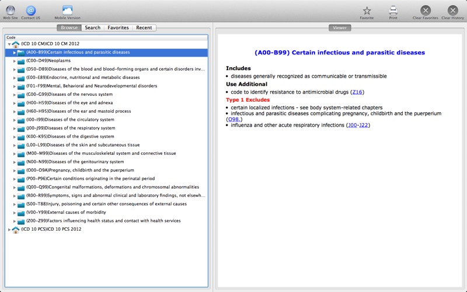Open the J00 code link
Image resolution: width=467 pixels, height=292 pixels.
[x=353, y=125]
